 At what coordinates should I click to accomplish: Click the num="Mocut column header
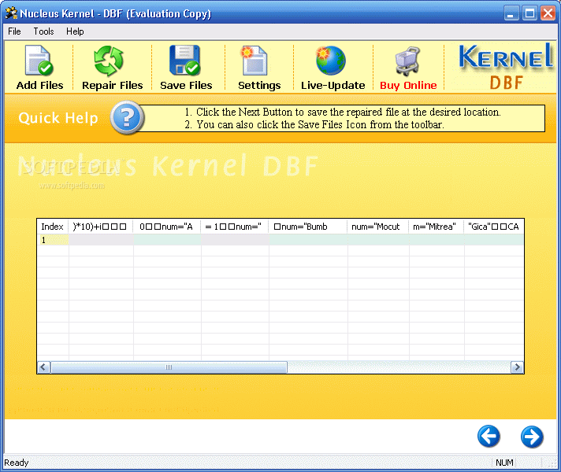[x=378, y=227]
